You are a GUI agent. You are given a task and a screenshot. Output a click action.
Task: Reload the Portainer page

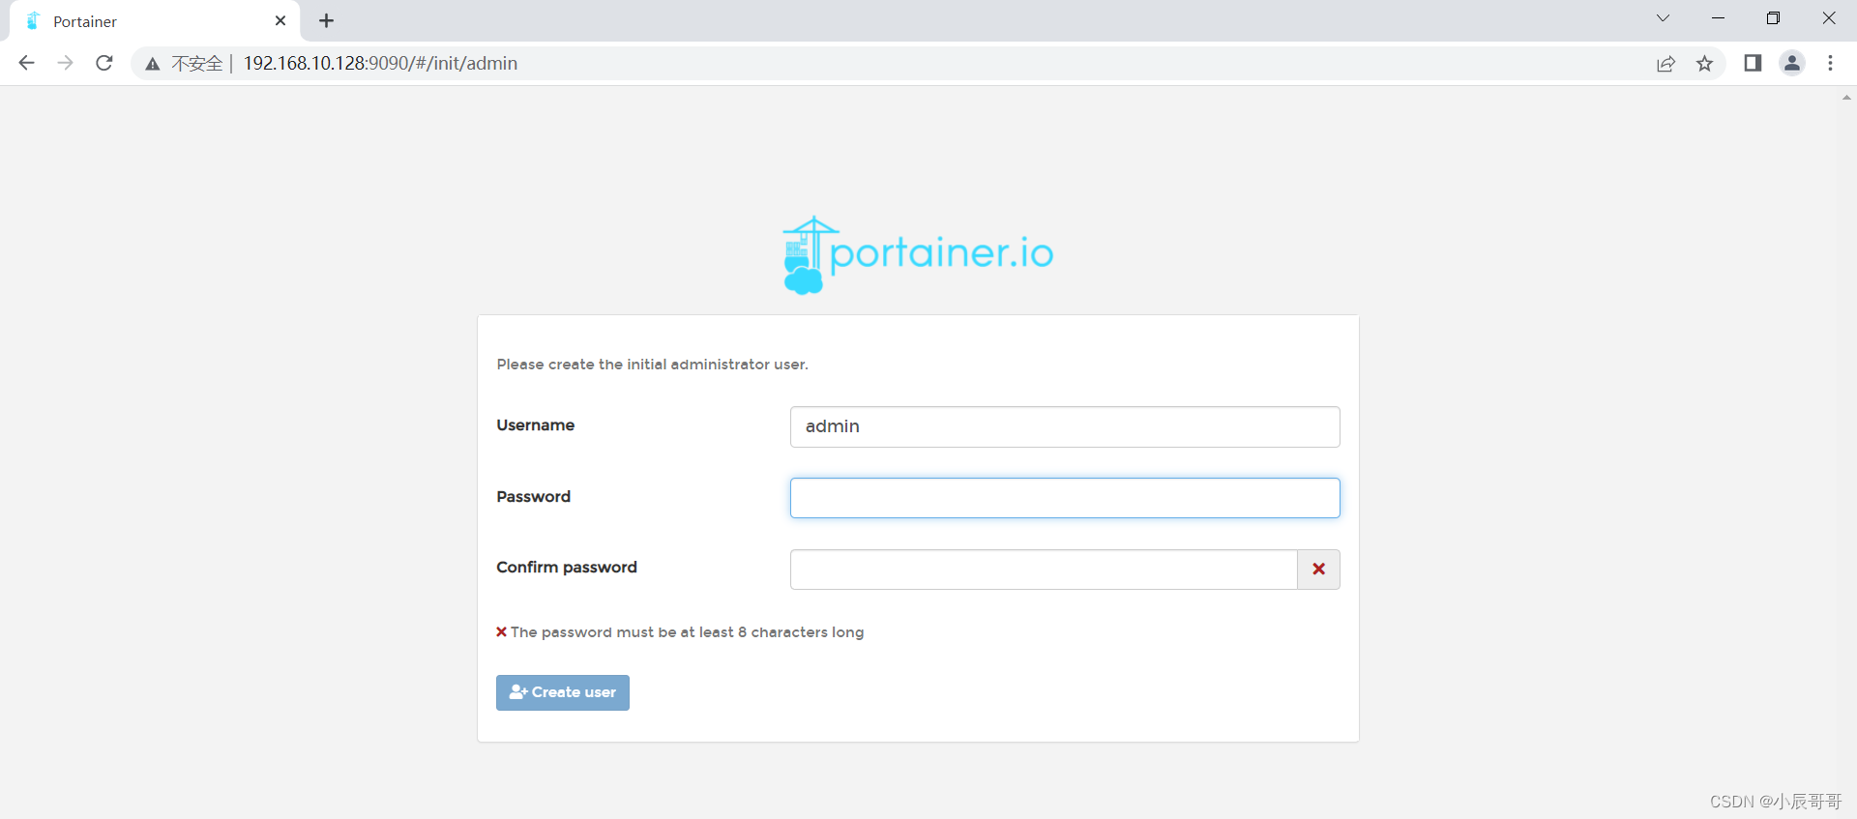click(104, 63)
